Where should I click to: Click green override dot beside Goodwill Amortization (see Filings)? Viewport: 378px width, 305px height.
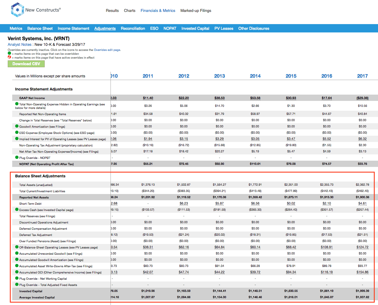pyautogui.click(x=17, y=126)
